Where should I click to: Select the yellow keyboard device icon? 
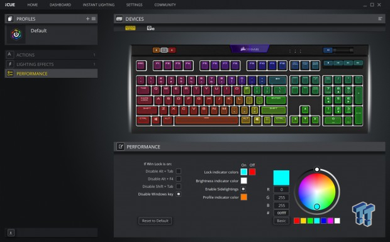tap(130, 28)
